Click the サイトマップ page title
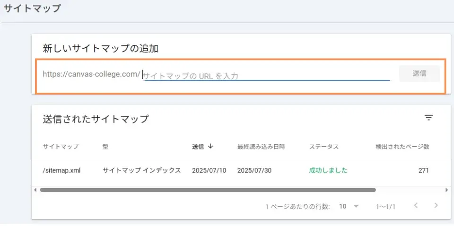454x226 pixels. 32,8
